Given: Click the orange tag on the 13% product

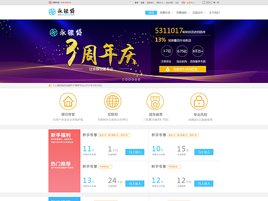Looking at the screenshot, I should pos(105,166).
